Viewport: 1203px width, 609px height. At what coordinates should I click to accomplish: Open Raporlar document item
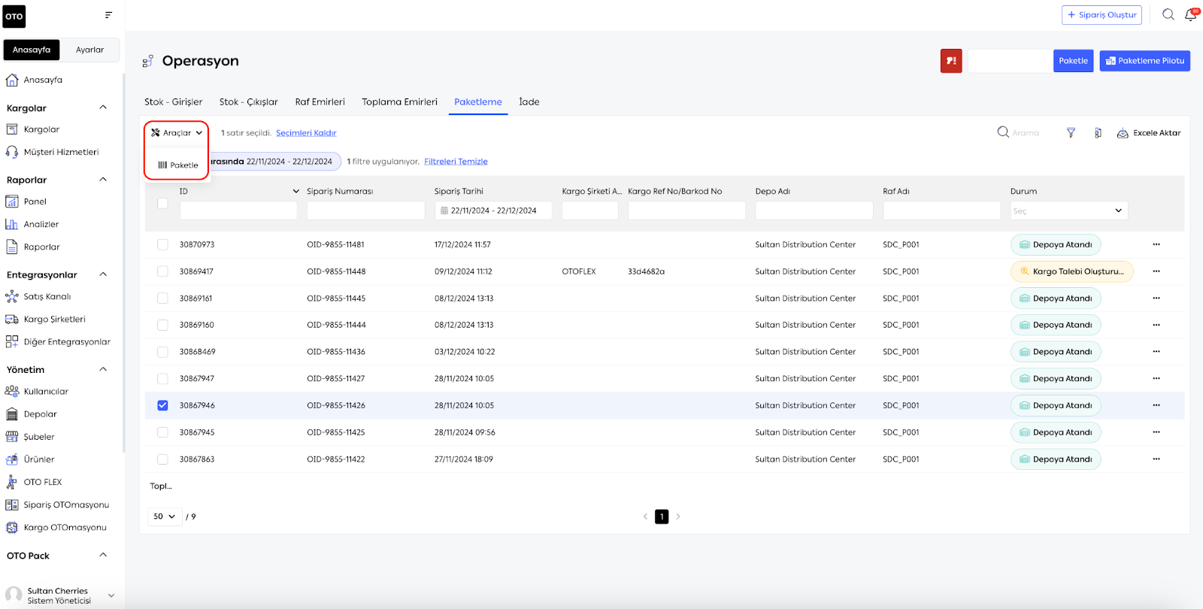click(32, 247)
